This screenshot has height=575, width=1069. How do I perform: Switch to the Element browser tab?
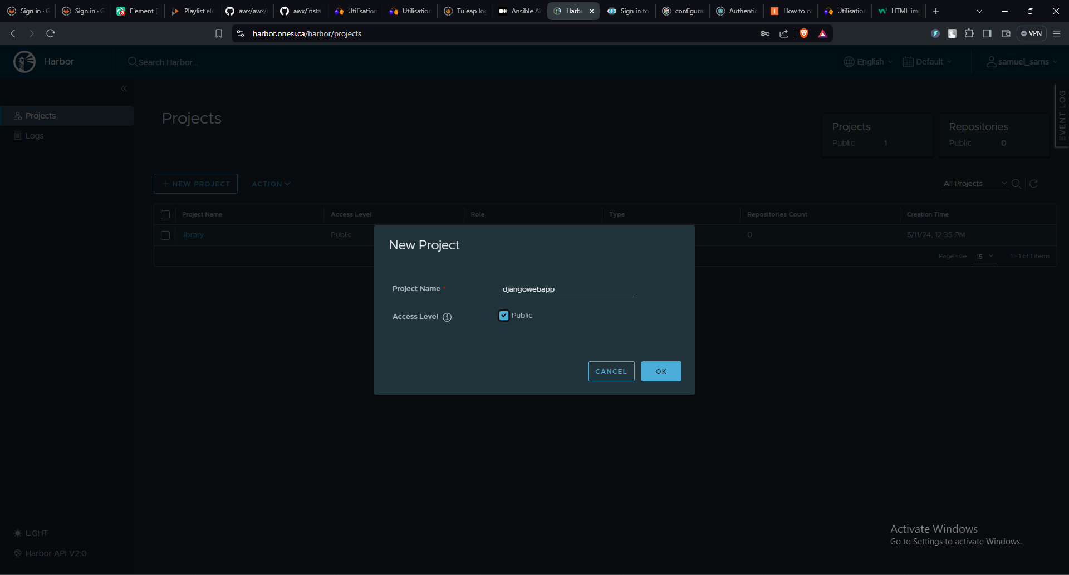coord(138,11)
